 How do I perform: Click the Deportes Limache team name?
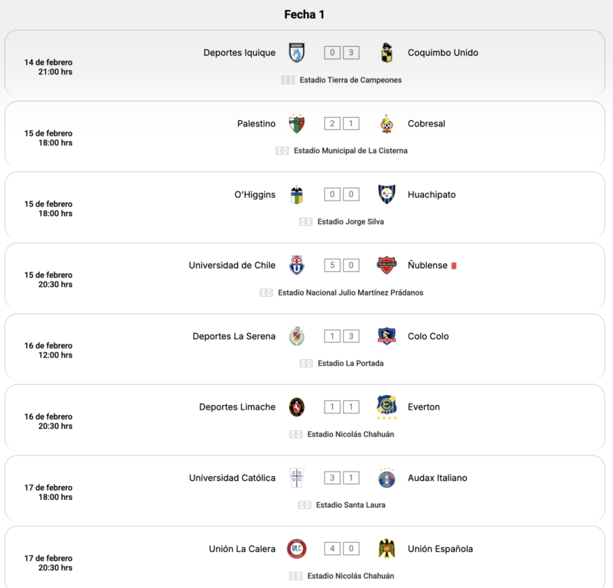point(237,407)
